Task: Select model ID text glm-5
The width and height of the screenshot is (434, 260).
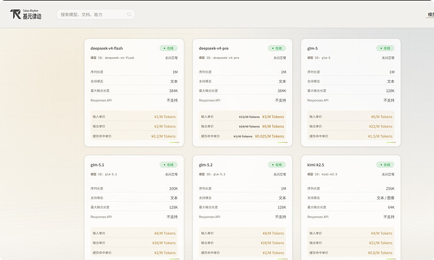Action: click(326, 58)
